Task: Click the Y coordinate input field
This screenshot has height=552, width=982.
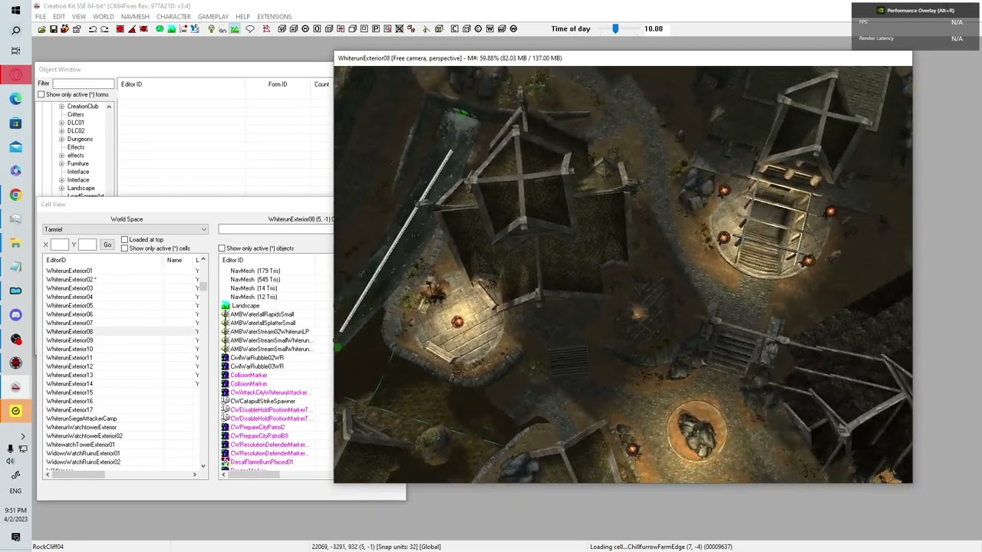Action: point(87,245)
